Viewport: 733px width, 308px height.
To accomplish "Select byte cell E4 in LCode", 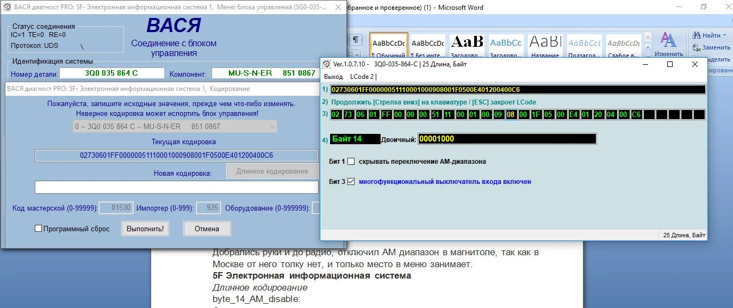I will click(574, 115).
